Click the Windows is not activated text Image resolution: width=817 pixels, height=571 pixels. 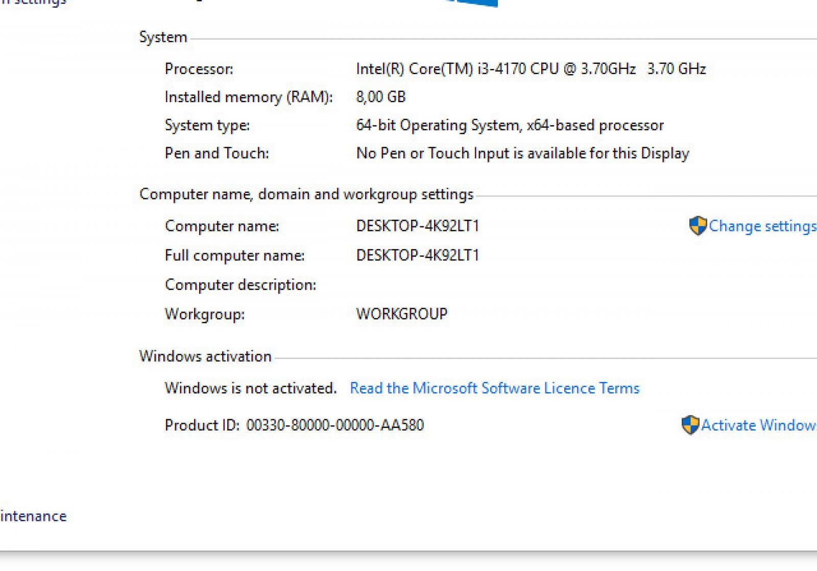[251, 388]
